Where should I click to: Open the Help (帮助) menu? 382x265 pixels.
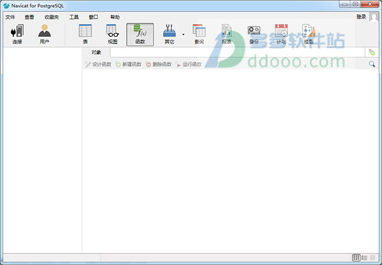115,17
